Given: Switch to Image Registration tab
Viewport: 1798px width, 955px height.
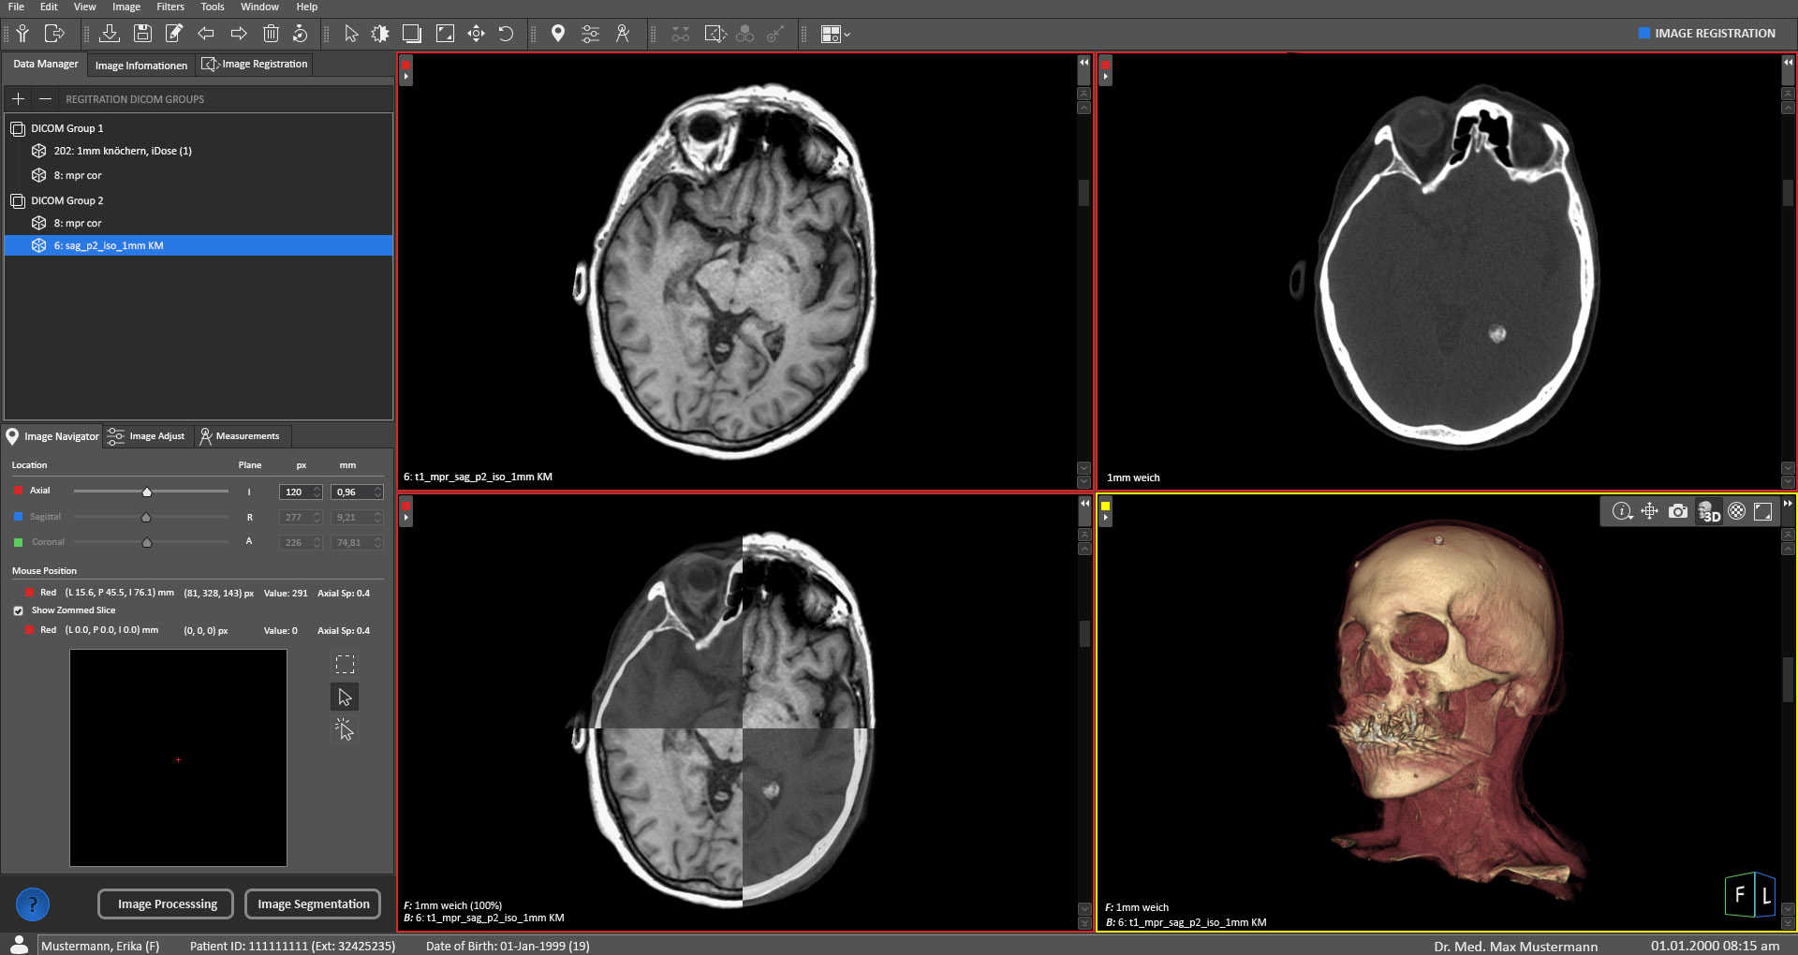Looking at the screenshot, I should pyautogui.click(x=256, y=64).
